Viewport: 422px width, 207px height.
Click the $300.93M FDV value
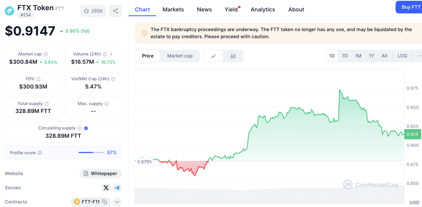pyautogui.click(x=34, y=87)
